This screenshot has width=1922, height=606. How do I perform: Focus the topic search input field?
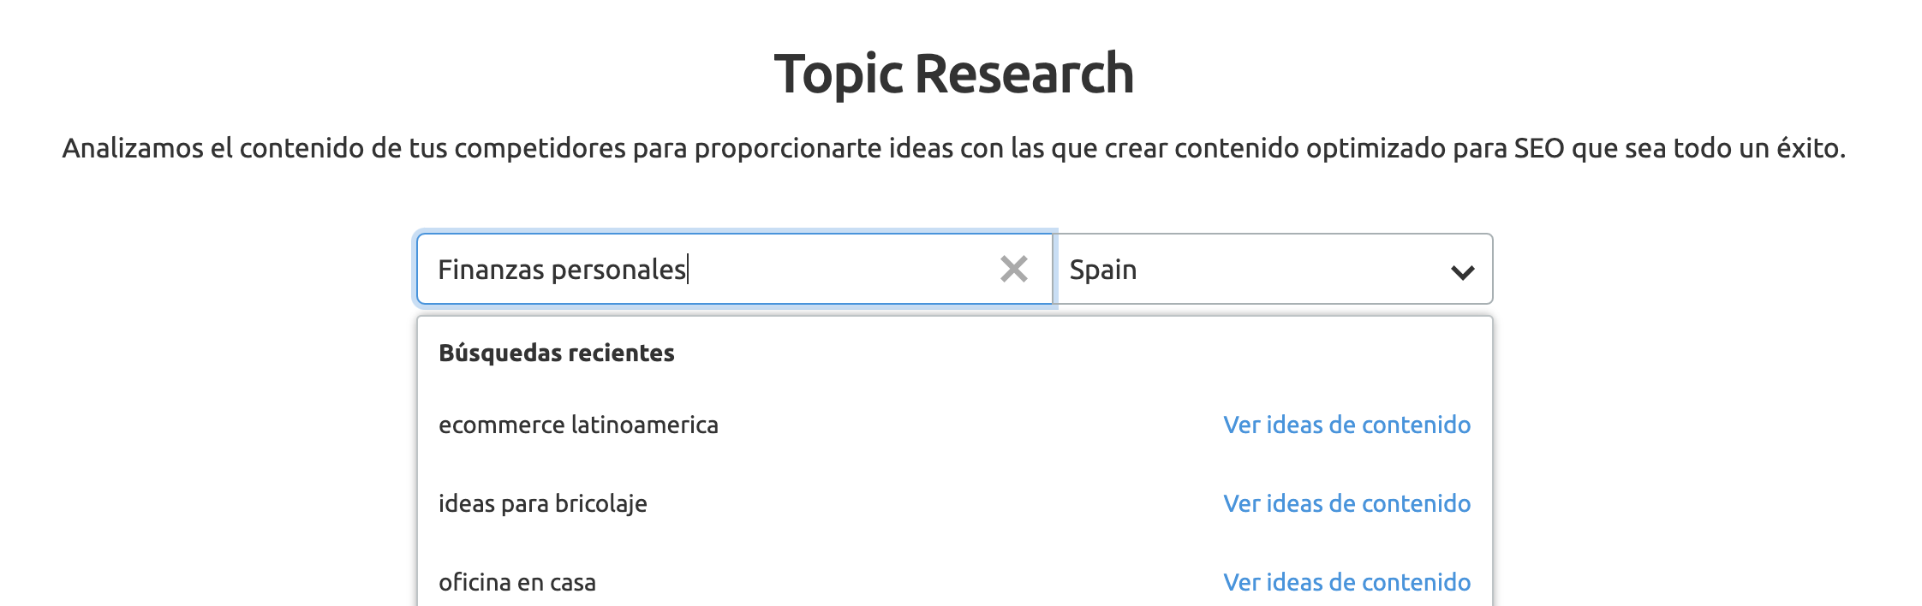[839, 269]
